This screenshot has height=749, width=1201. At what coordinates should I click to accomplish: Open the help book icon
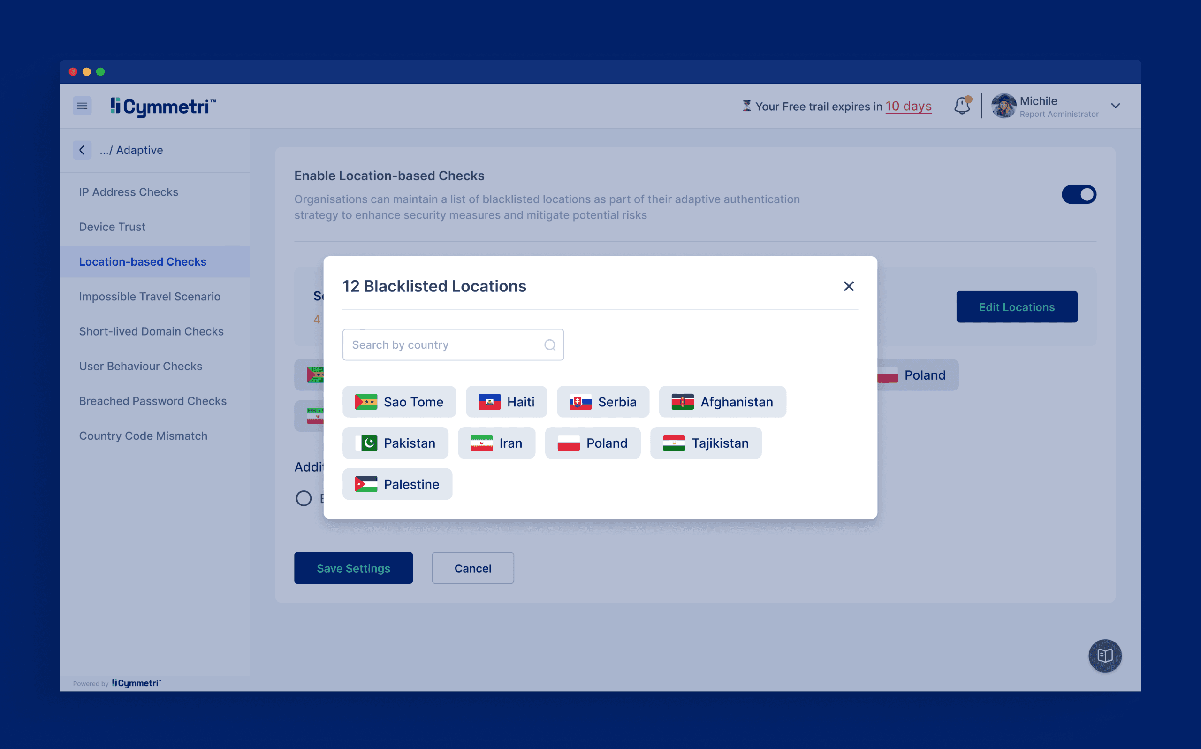(x=1104, y=655)
